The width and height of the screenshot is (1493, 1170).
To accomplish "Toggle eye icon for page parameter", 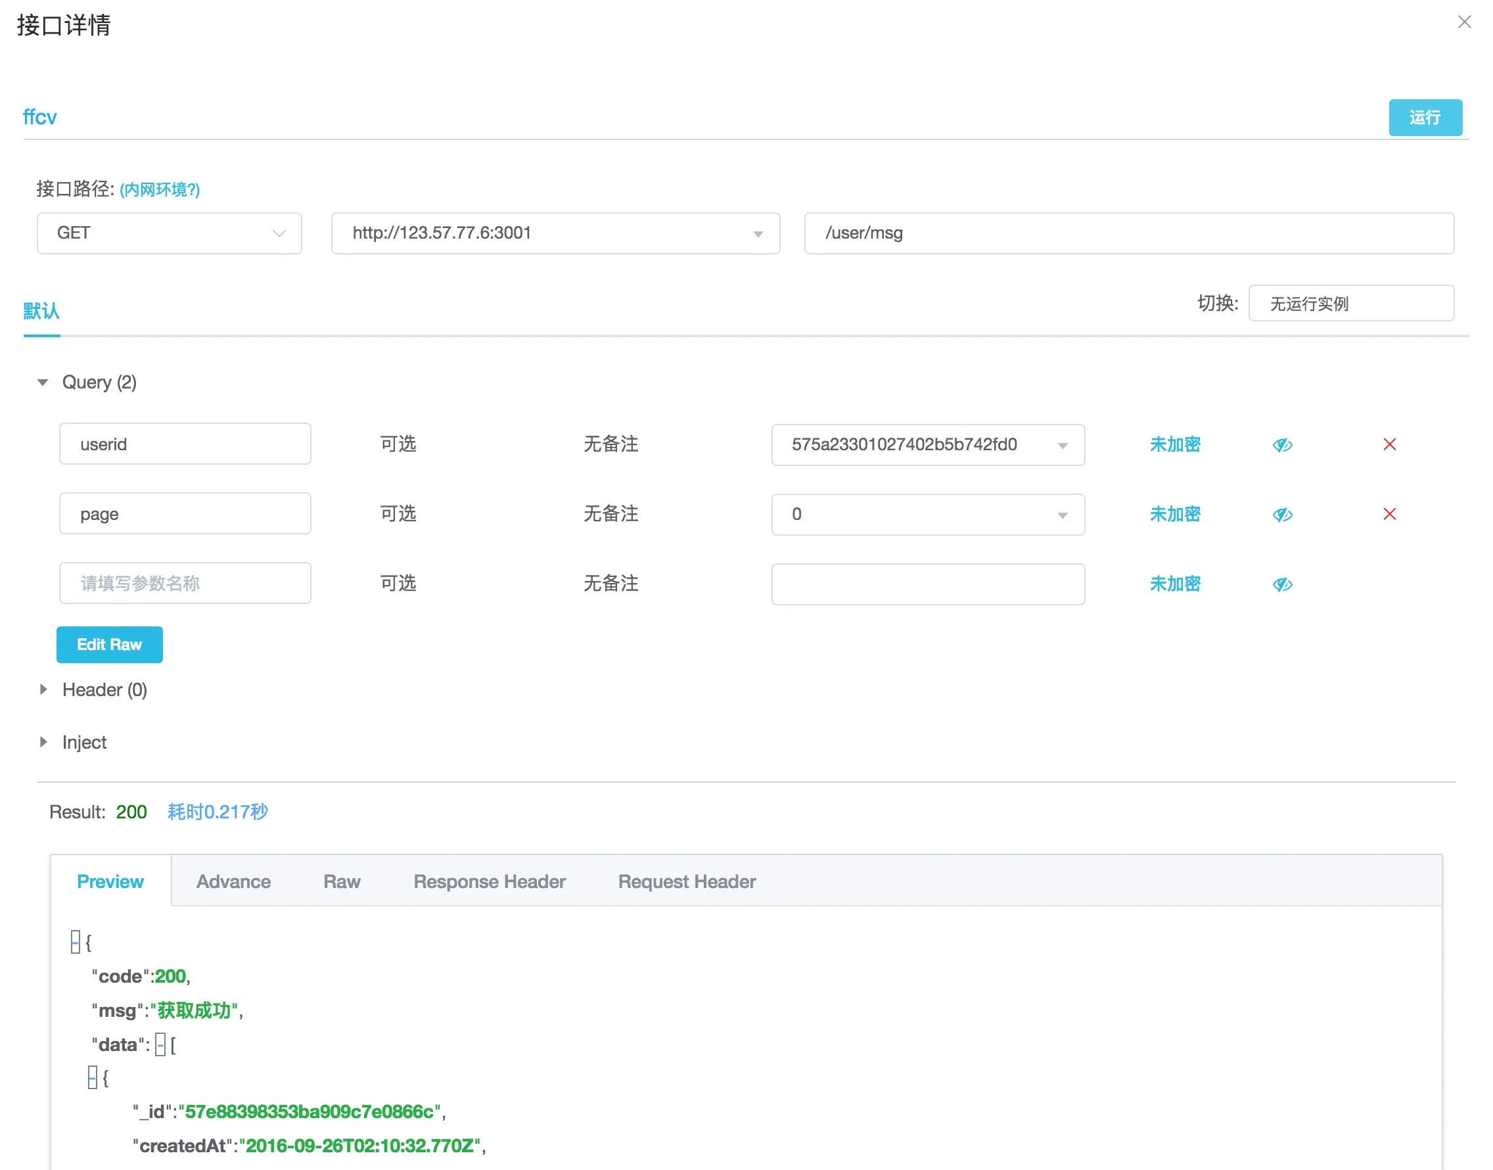I will (x=1282, y=515).
